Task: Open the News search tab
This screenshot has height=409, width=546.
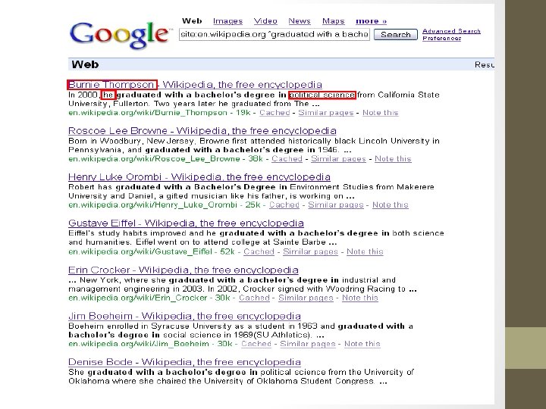Action: 300,21
